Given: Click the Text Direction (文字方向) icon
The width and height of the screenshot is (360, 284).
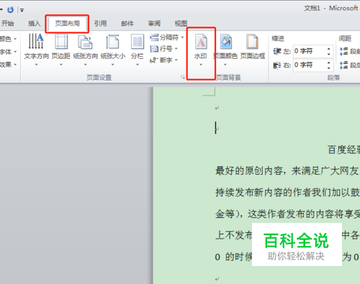Looking at the screenshot, I should (x=36, y=41).
